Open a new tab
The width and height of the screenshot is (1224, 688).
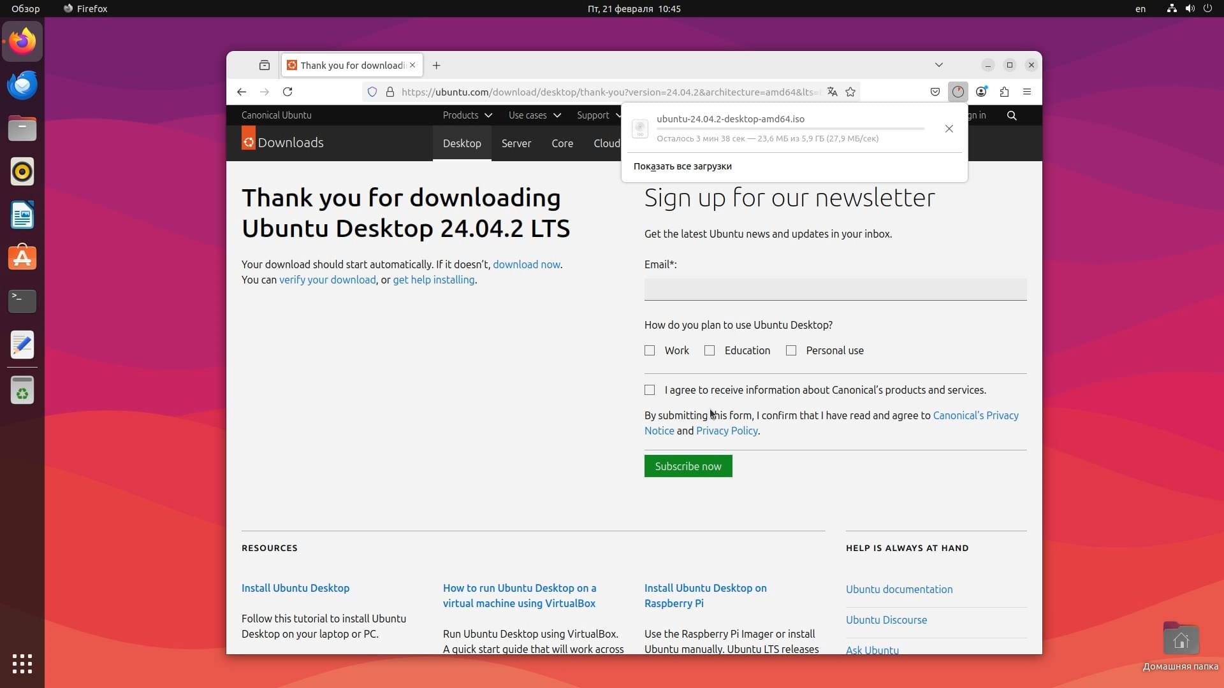pyautogui.click(x=436, y=65)
